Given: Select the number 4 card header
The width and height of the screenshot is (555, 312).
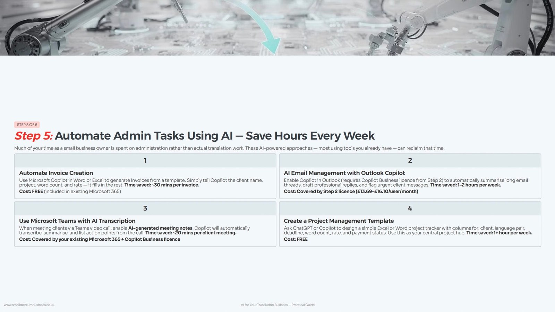Looking at the screenshot, I should (x=410, y=208).
